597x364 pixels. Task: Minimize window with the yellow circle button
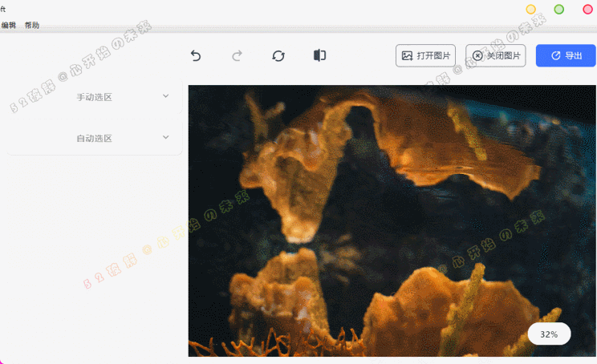tap(530, 10)
